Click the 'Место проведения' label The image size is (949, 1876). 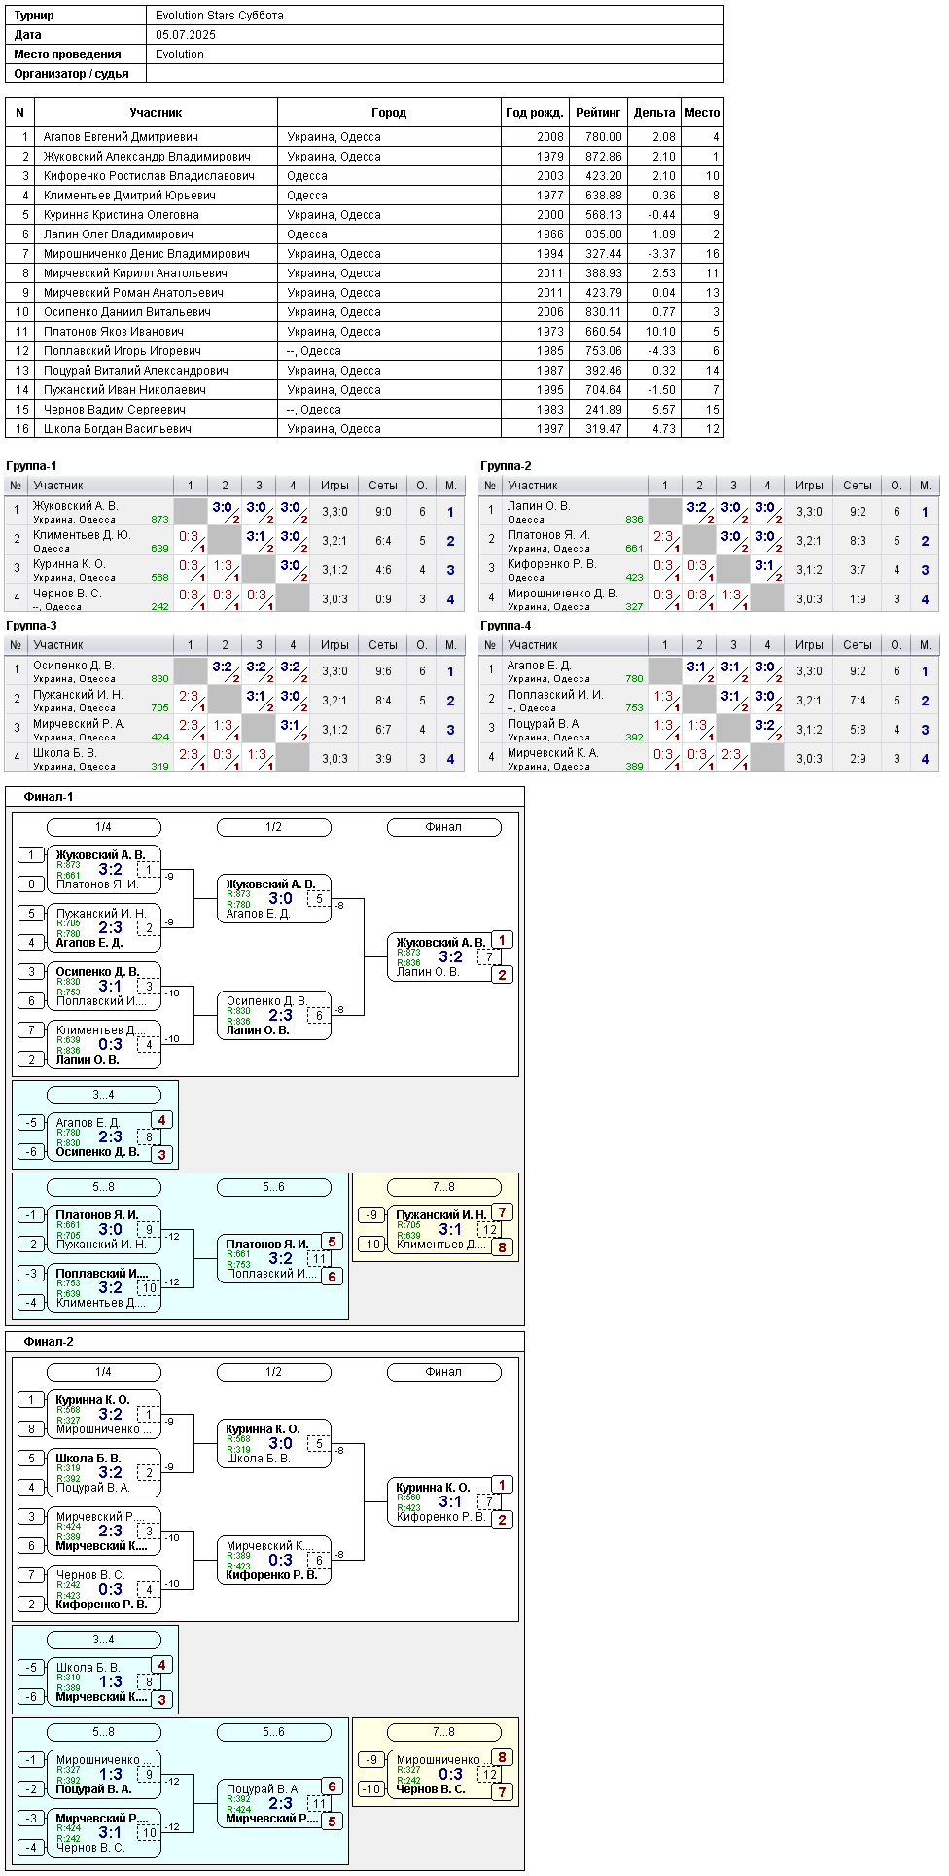click(68, 54)
